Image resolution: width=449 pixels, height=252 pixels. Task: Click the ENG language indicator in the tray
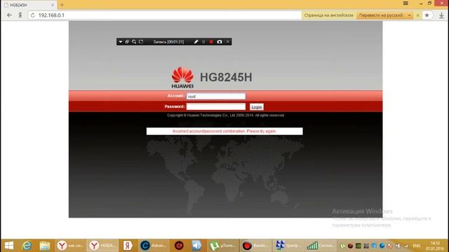pyautogui.click(x=417, y=246)
